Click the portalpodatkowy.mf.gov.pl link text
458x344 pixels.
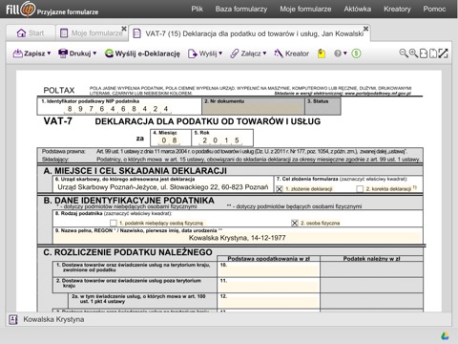tap(378, 94)
